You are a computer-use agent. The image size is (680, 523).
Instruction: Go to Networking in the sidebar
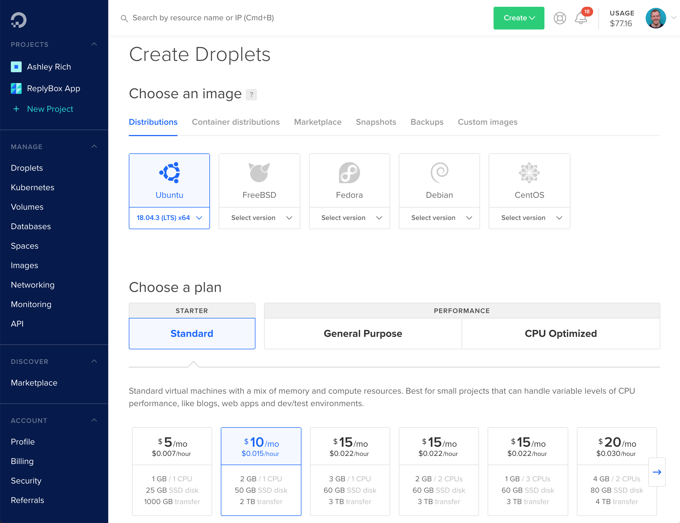[x=33, y=285]
